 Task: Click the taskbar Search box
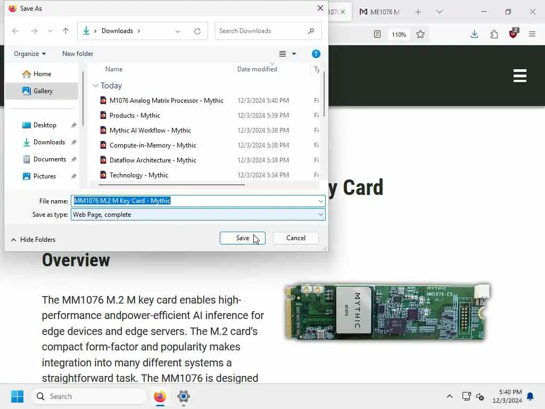(x=89, y=396)
